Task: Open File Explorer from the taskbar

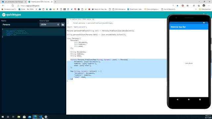Action: (19, 117)
